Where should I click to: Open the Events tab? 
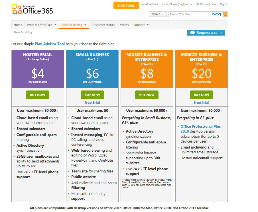(124, 25)
